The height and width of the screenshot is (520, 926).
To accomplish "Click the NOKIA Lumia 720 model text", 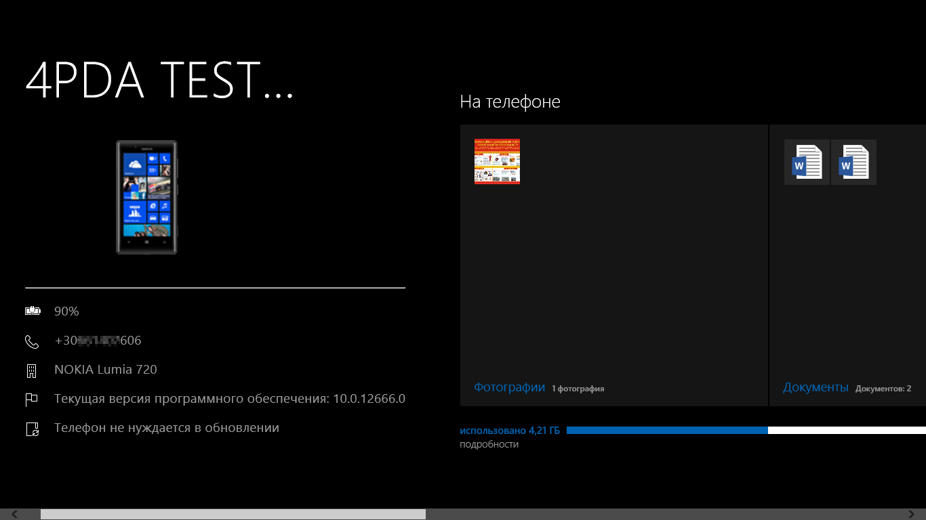I will (x=106, y=370).
